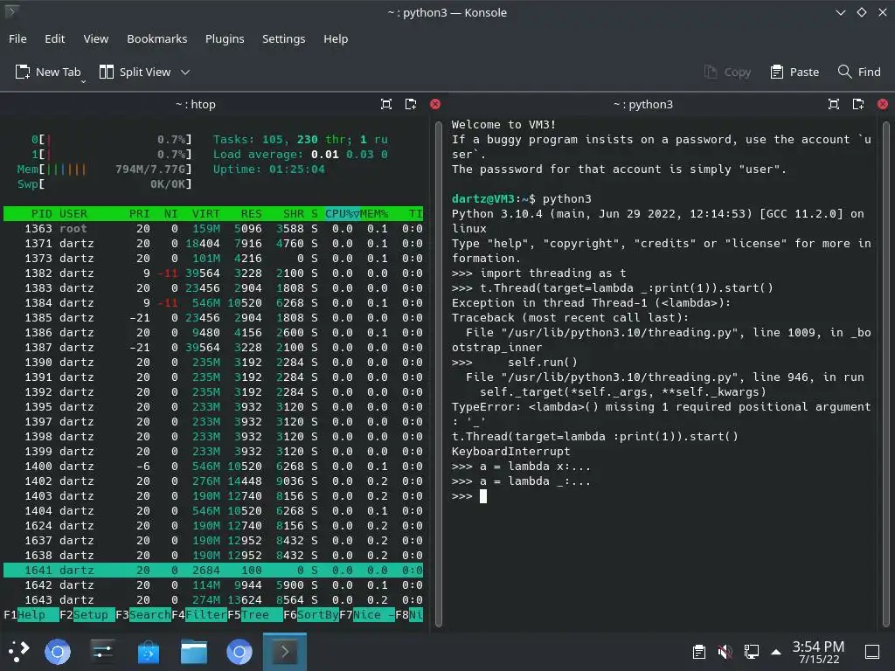The image size is (895, 671).
Task: Click the muted audio volume tray icon
Action: [725, 652]
